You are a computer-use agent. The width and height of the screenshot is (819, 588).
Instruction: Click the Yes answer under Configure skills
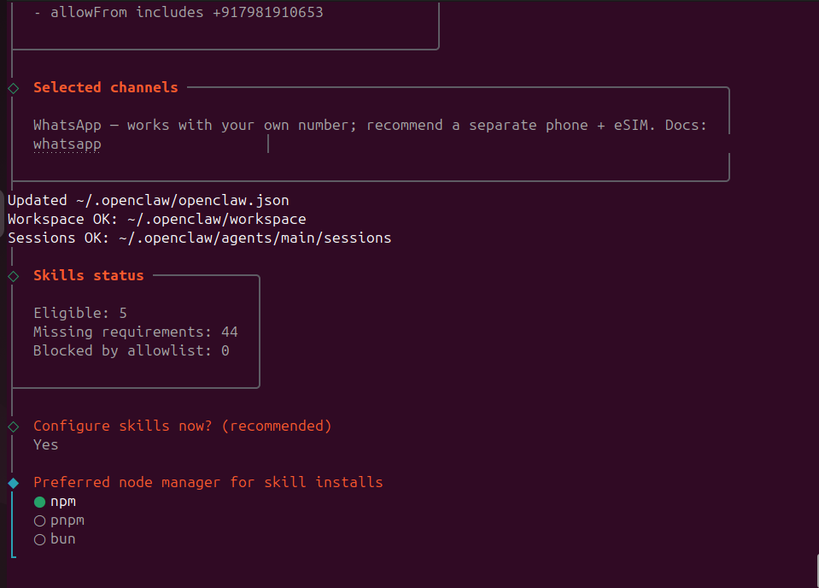(45, 444)
